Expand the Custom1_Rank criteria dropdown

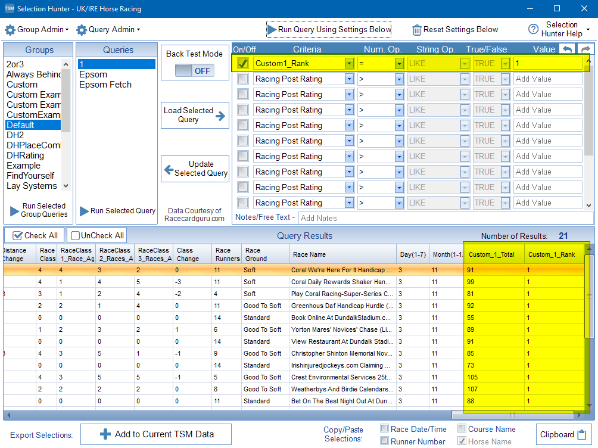[349, 63]
